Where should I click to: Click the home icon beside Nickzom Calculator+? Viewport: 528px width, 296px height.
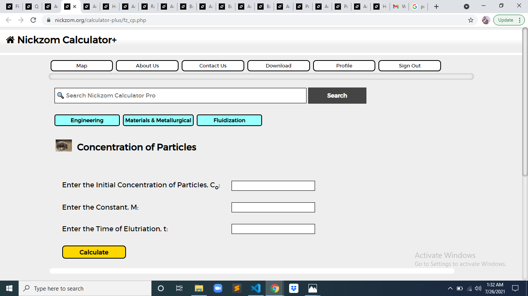tap(10, 40)
